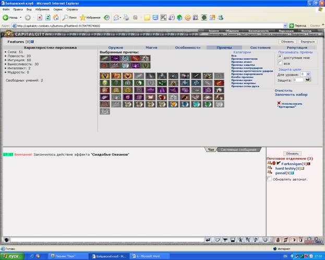Select the orange fist technique icon
This screenshot has width=325, height=260.
tap(116, 76)
